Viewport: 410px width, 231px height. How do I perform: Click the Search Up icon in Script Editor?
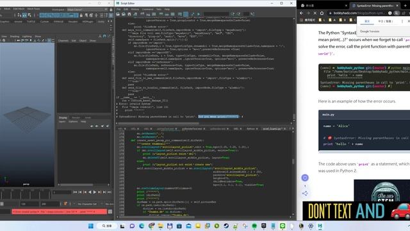[238, 14]
